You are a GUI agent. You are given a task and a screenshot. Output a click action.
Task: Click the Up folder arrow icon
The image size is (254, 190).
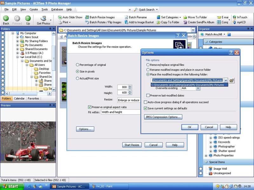click(x=28, y=18)
